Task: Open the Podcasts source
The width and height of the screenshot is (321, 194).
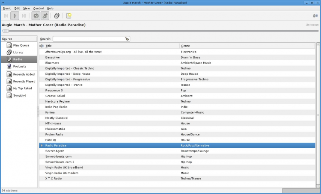Action: [19, 66]
